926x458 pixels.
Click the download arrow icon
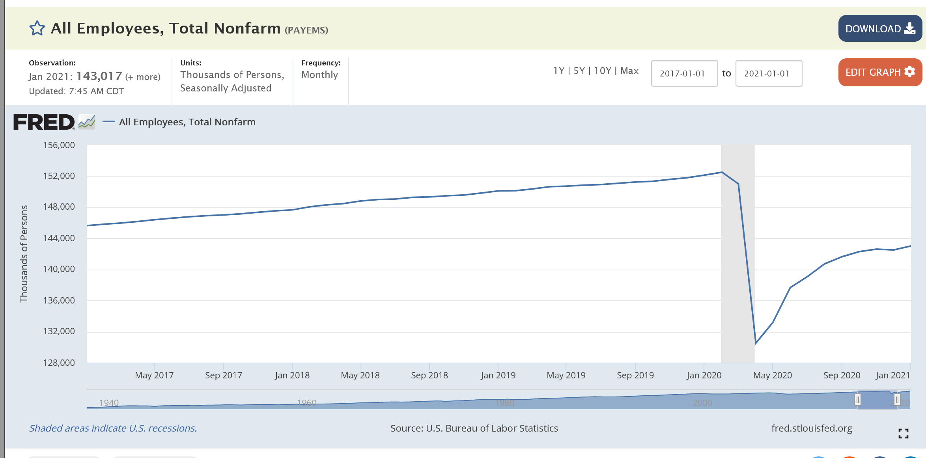(909, 28)
